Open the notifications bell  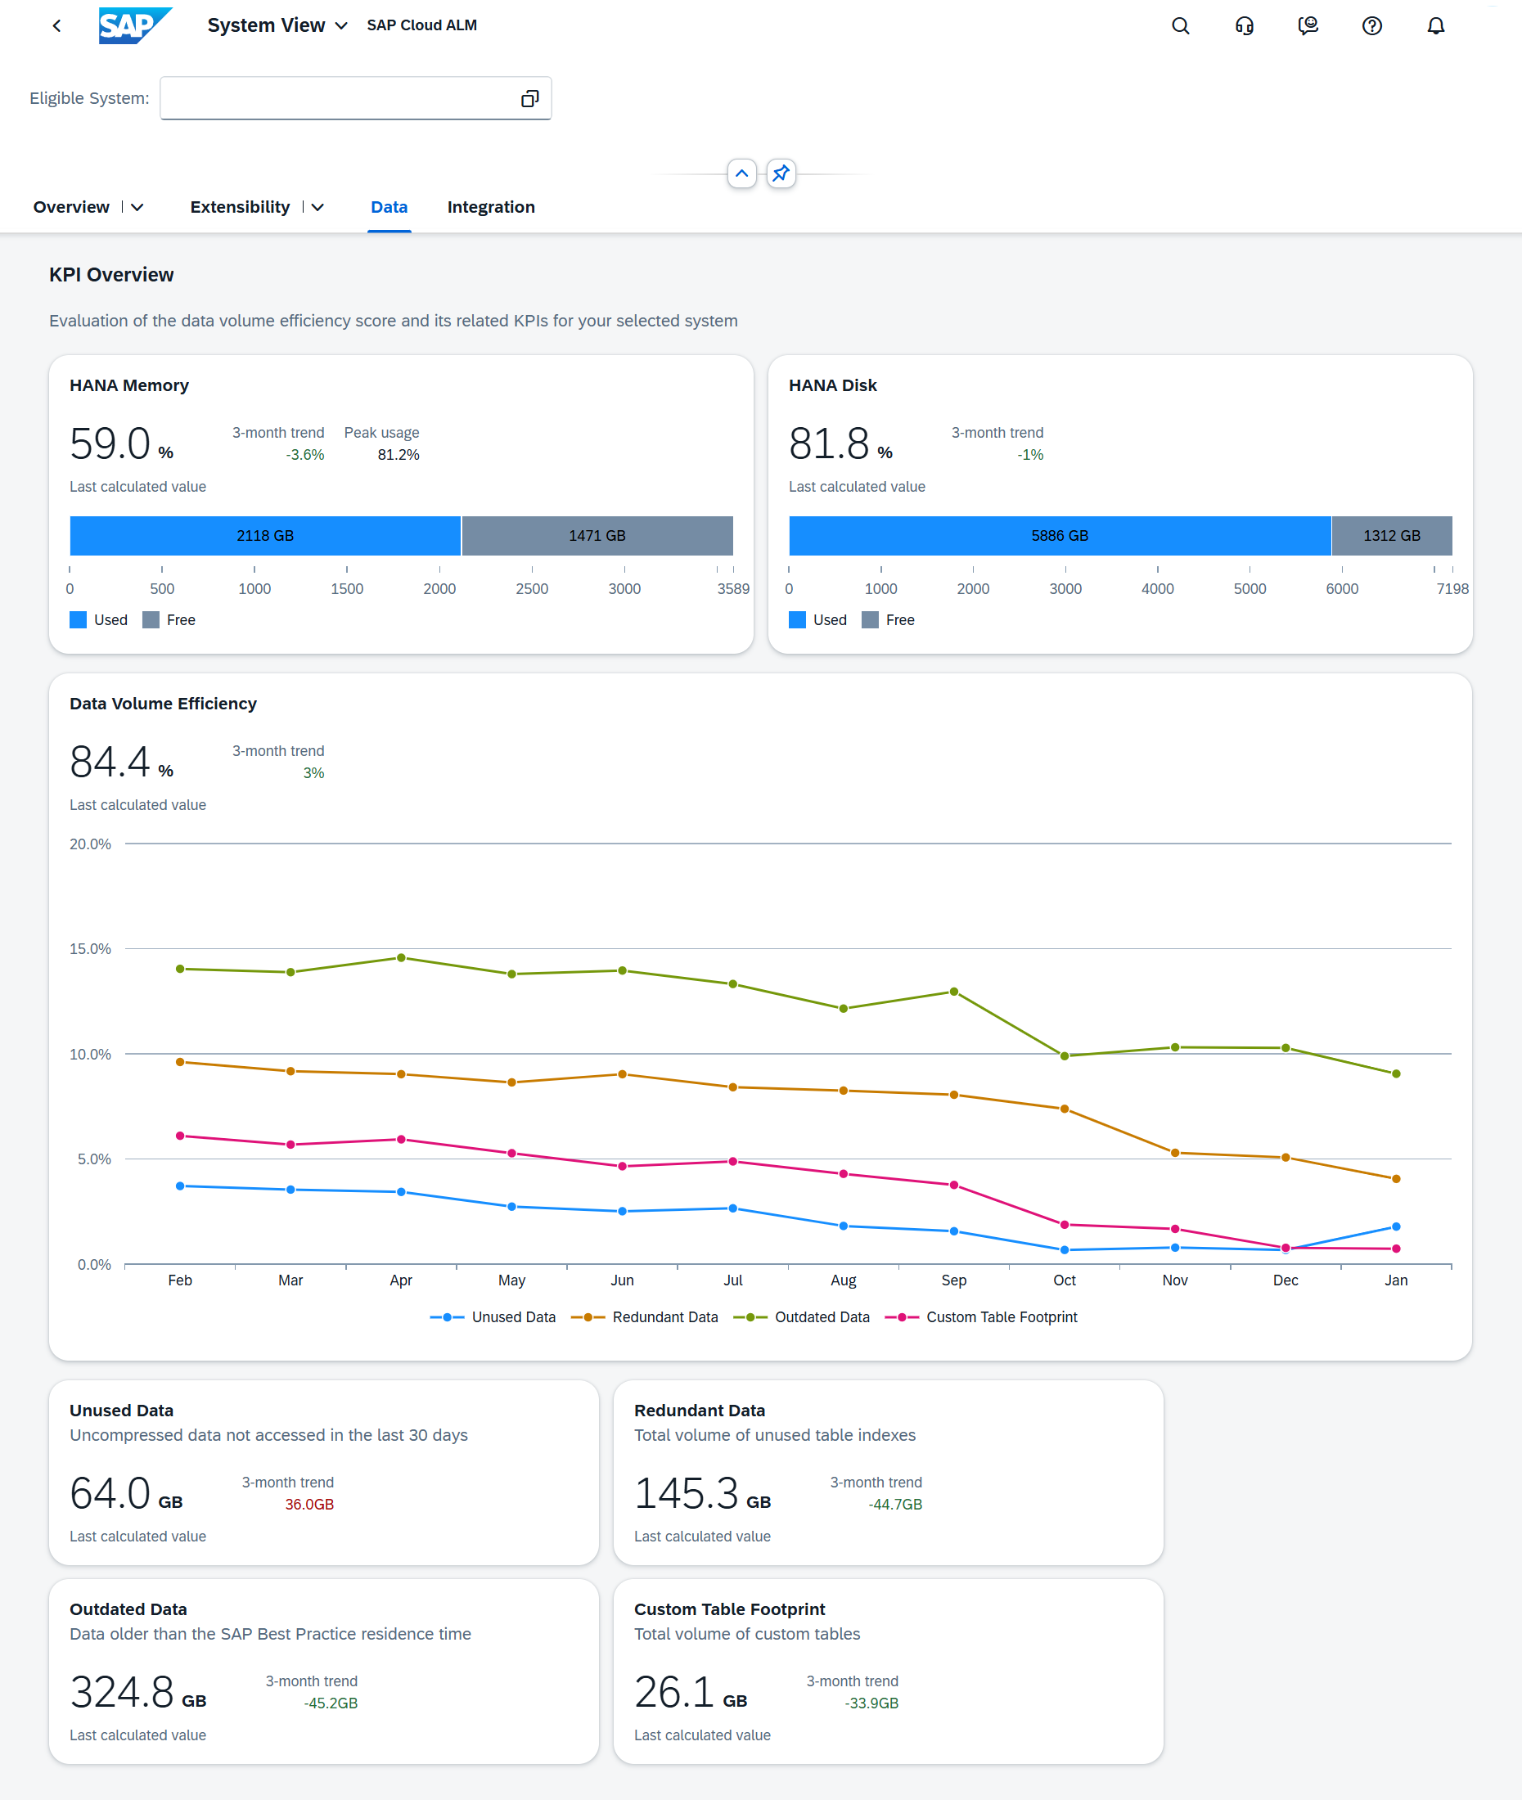[1435, 26]
